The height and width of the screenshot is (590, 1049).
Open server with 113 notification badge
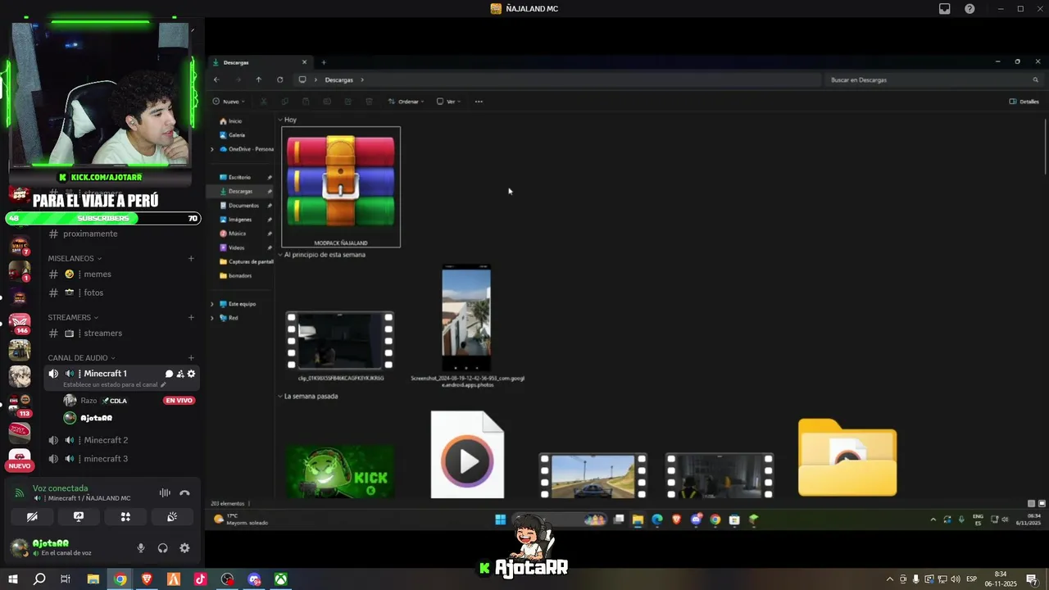click(x=20, y=404)
